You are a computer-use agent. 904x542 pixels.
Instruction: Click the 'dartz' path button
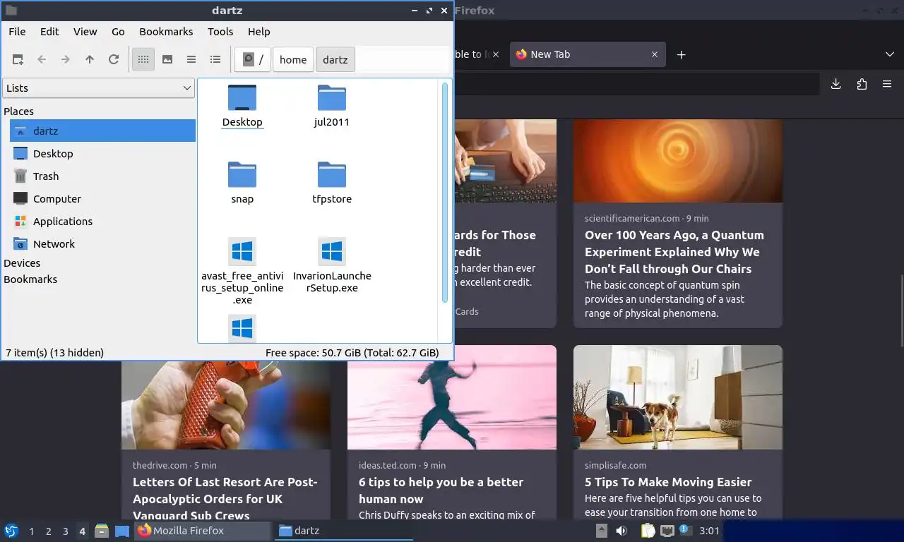click(x=335, y=60)
